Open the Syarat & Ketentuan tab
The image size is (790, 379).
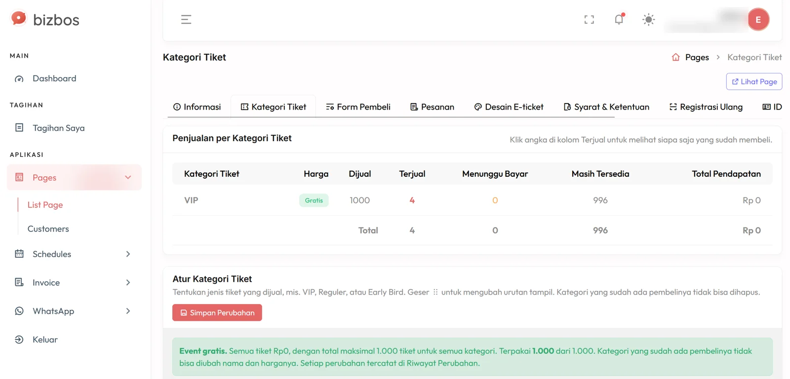pyautogui.click(x=606, y=107)
